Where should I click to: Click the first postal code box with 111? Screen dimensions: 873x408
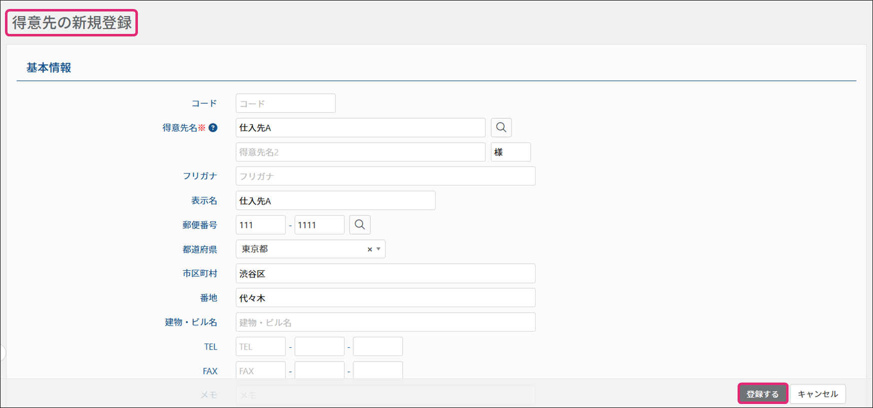pyautogui.click(x=260, y=225)
